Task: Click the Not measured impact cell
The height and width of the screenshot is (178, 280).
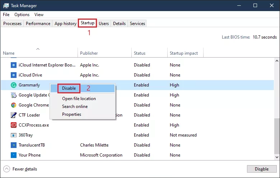Action: point(183,135)
